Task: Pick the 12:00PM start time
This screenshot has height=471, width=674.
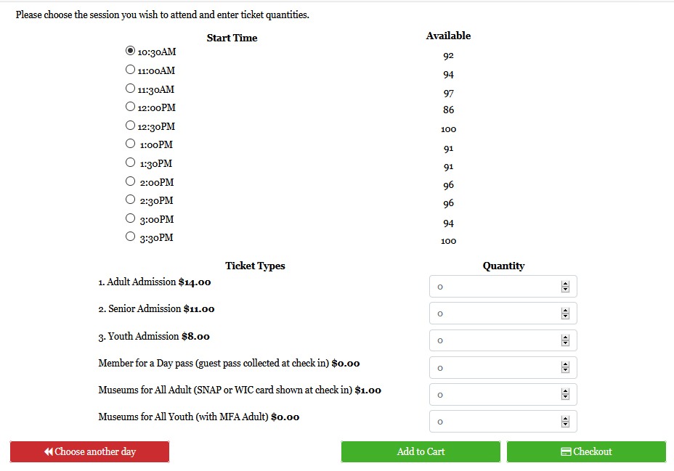Action: (x=131, y=107)
